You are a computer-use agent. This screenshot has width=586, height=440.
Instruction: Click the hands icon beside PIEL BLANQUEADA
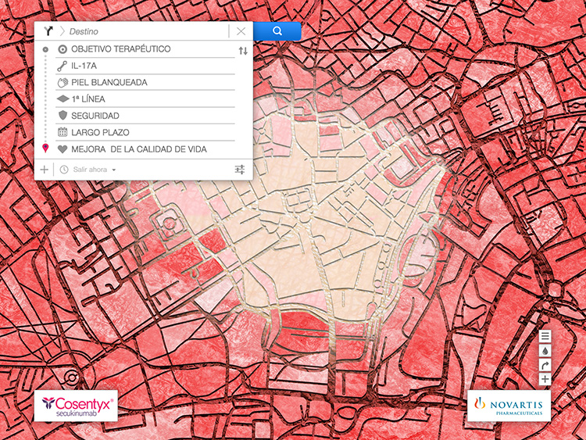click(63, 82)
